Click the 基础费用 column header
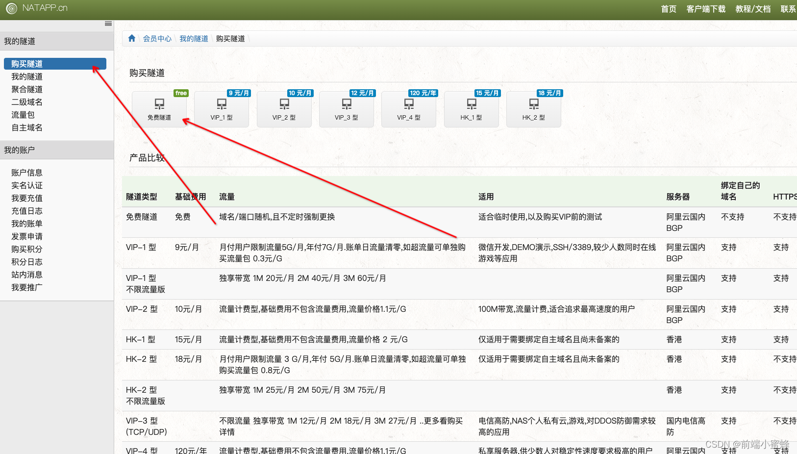Screen dimensions: 797x454 190,197
